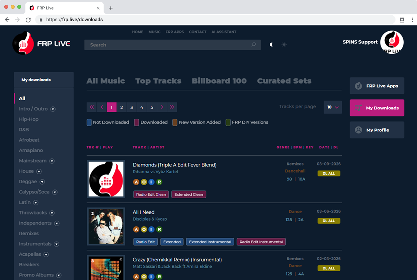
Task: Click the yellow O badge under All I Need
Action: (144, 230)
